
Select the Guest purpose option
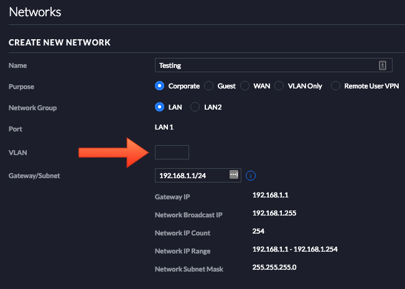209,86
